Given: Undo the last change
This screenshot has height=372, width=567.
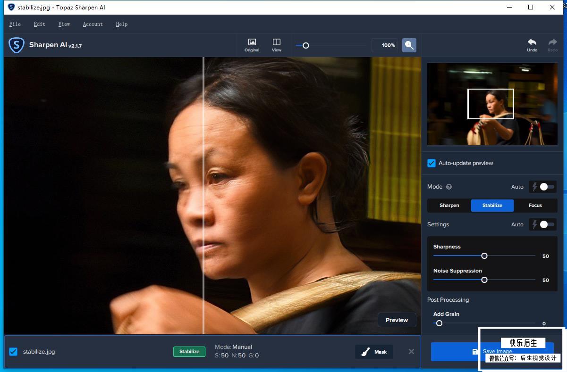Looking at the screenshot, I should [532, 45].
